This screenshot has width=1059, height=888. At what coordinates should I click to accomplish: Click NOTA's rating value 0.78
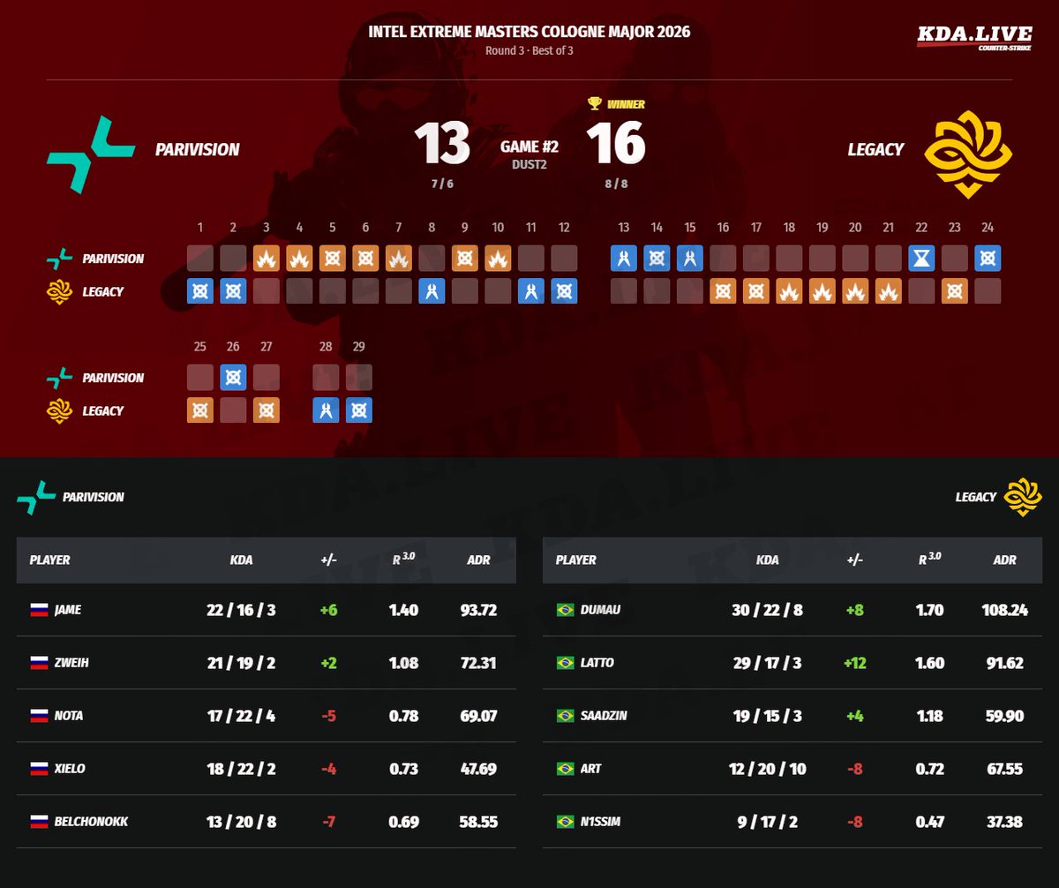tap(403, 716)
